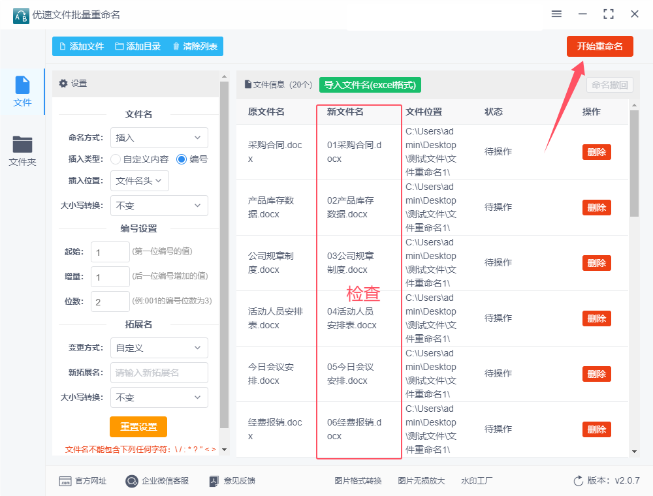Screen dimensions: 653x496
Task: Click the 原文件名 column header
Action: 266,112
